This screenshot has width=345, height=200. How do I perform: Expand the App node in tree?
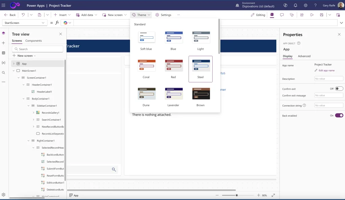(x=14, y=64)
